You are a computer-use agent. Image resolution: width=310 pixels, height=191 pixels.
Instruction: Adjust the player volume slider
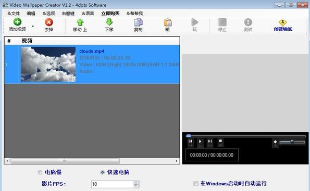[x=292, y=142]
